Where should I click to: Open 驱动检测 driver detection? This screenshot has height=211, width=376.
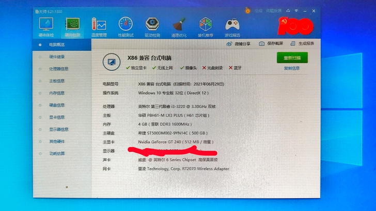[152, 27]
